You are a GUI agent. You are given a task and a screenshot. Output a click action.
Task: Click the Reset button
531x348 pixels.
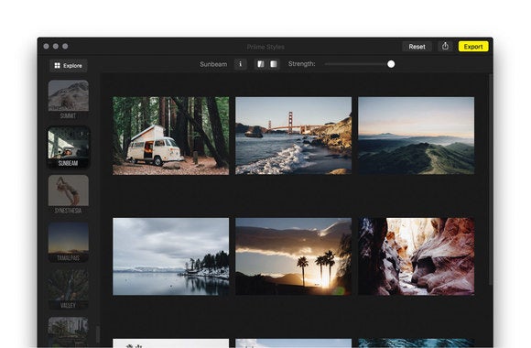click(417, 47)
